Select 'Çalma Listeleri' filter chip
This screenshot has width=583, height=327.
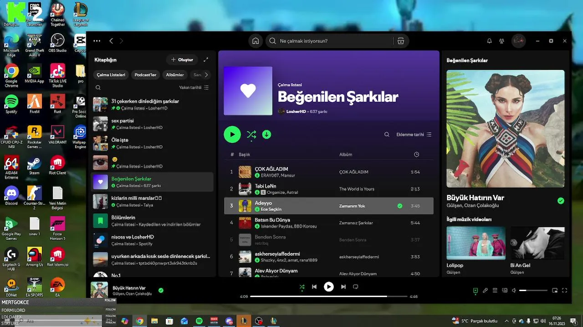[111, 75]
